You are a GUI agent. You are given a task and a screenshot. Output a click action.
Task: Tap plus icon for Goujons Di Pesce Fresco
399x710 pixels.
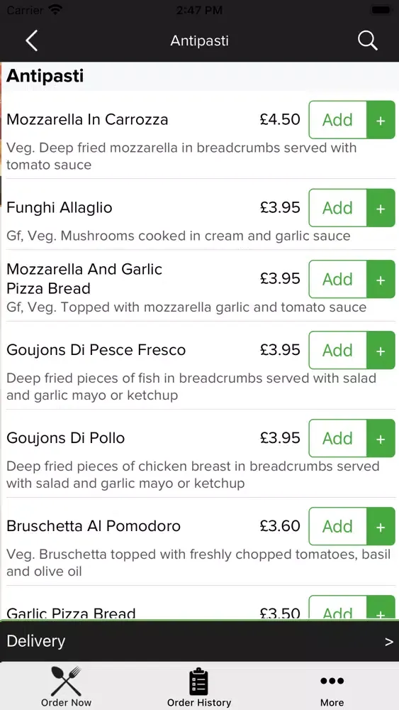coord(381,350)
